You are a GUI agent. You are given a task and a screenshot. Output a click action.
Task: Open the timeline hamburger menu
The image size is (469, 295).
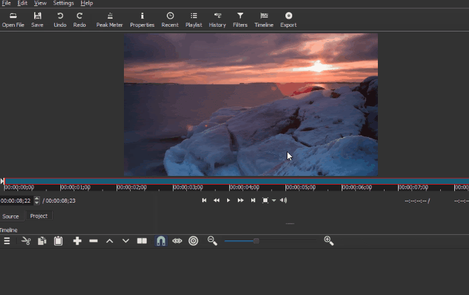tap(7, 241)
